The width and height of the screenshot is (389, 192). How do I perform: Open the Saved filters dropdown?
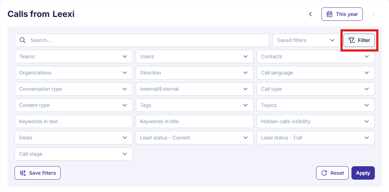pos(306,40)
